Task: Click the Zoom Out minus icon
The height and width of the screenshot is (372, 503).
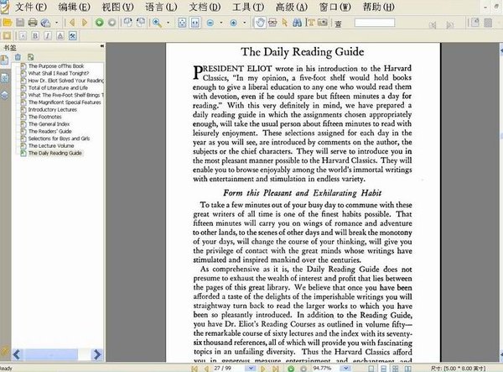Action: pyautogui.click(x=210, y=23)
